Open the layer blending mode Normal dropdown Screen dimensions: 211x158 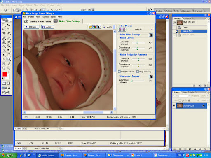182,96
